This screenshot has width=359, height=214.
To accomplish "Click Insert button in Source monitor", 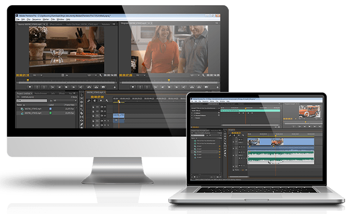I will tap(89, 87).
